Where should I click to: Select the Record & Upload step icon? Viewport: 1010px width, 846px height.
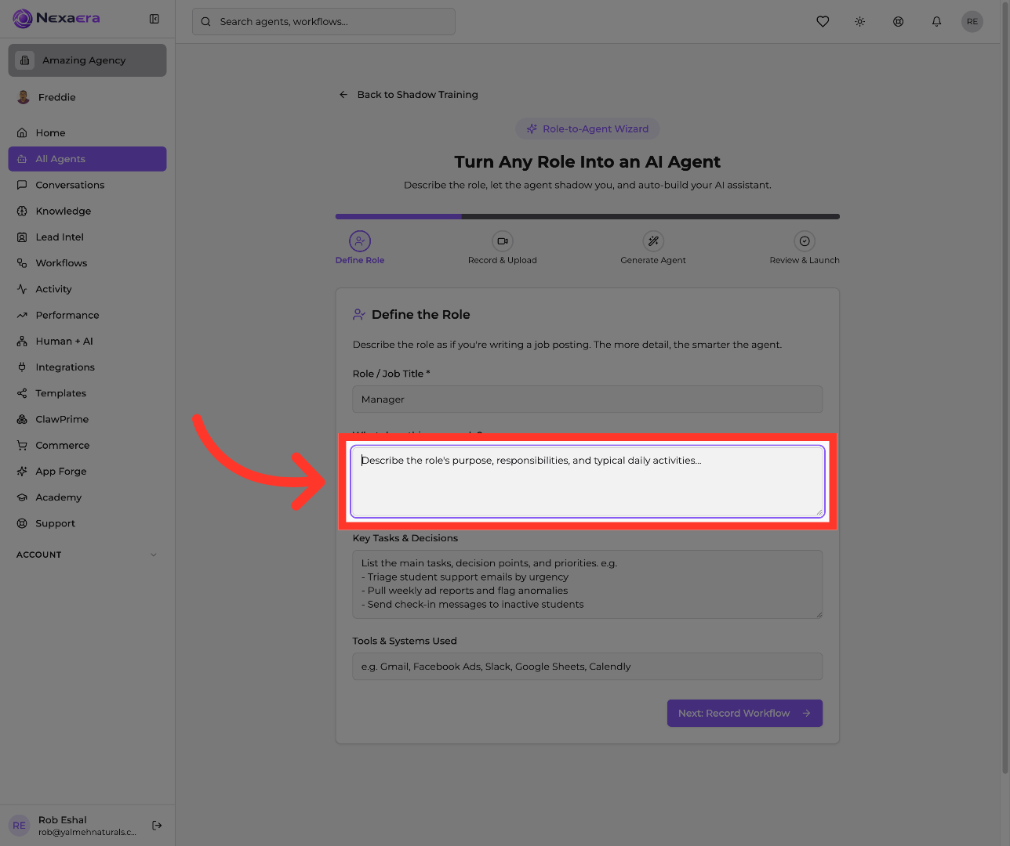[x=503, y=241]
